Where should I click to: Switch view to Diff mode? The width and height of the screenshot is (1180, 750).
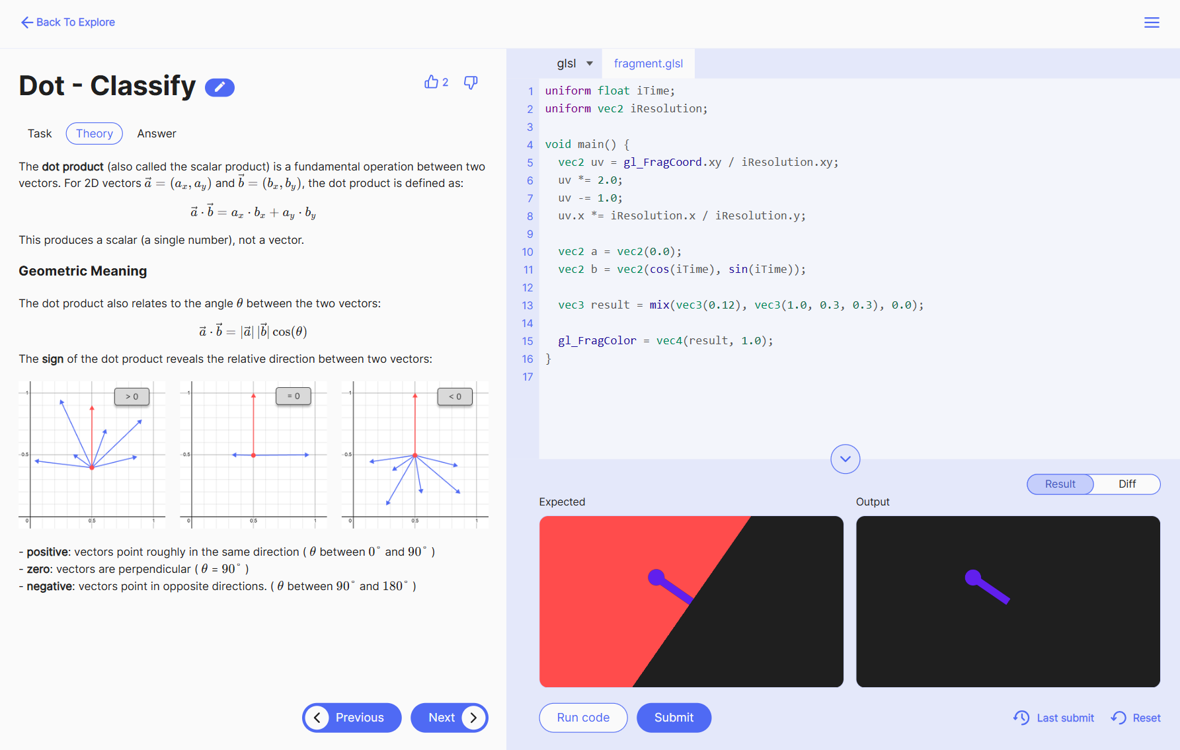1126,484
